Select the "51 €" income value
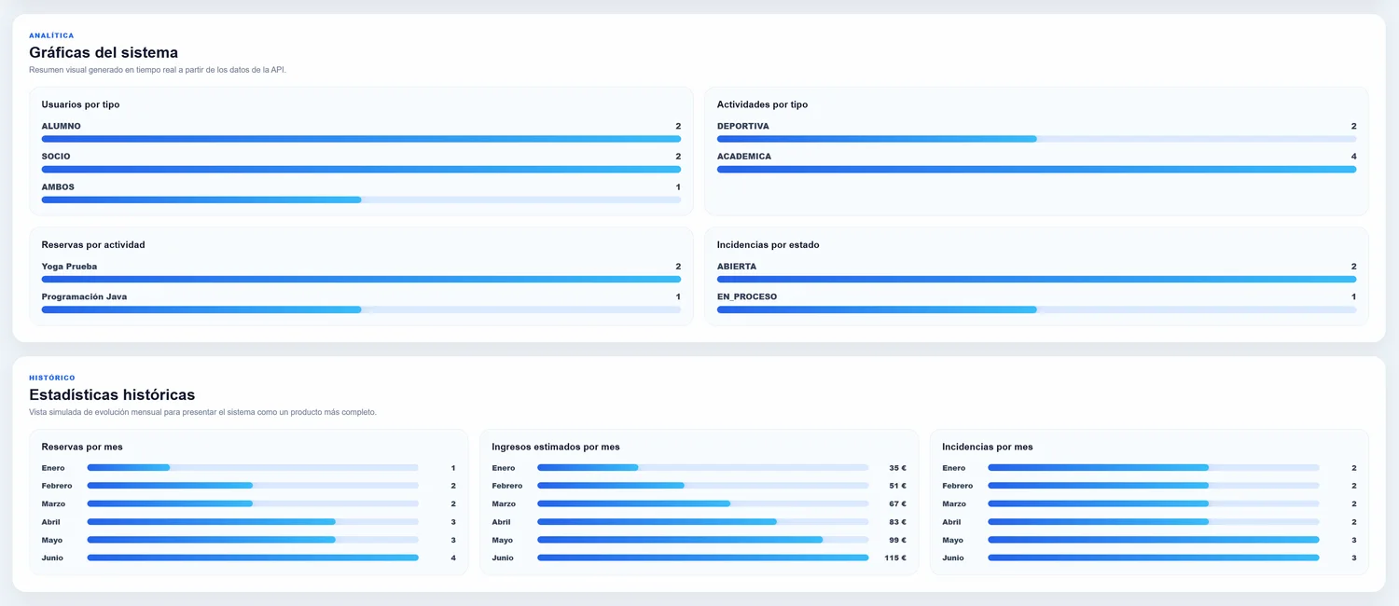 897,486
